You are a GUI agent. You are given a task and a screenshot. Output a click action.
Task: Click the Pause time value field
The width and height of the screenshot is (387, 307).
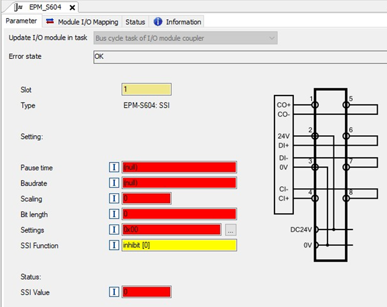click(x=179, y=168)
